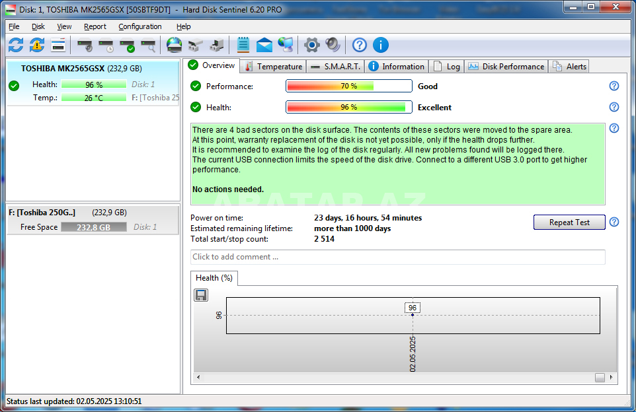The image size is (636, 412).
Task: Click the graph horizontal scrollbar thumb
Action: click(600, 378)
